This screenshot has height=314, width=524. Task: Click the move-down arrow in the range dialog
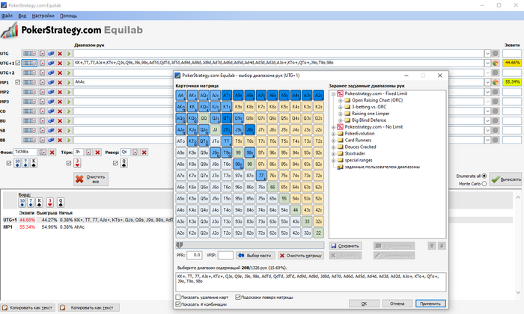click(442, 246)
